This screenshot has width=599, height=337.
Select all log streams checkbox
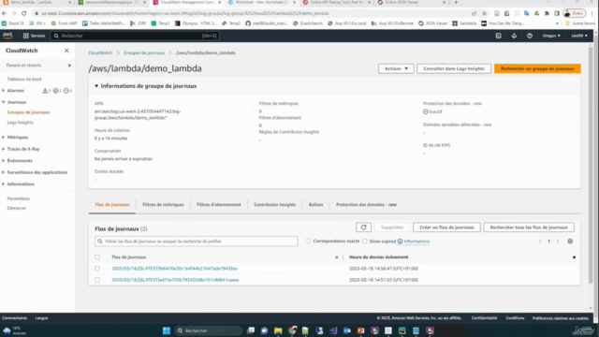97,257
